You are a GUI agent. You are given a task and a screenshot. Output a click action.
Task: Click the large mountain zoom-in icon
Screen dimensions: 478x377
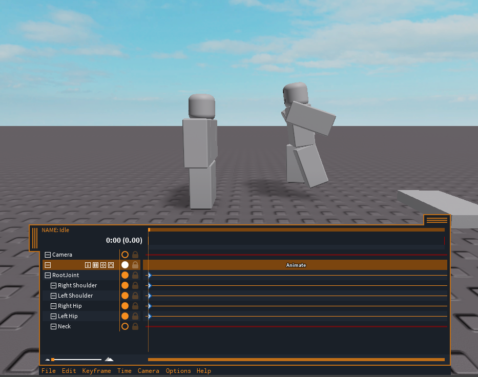[109, 359]
